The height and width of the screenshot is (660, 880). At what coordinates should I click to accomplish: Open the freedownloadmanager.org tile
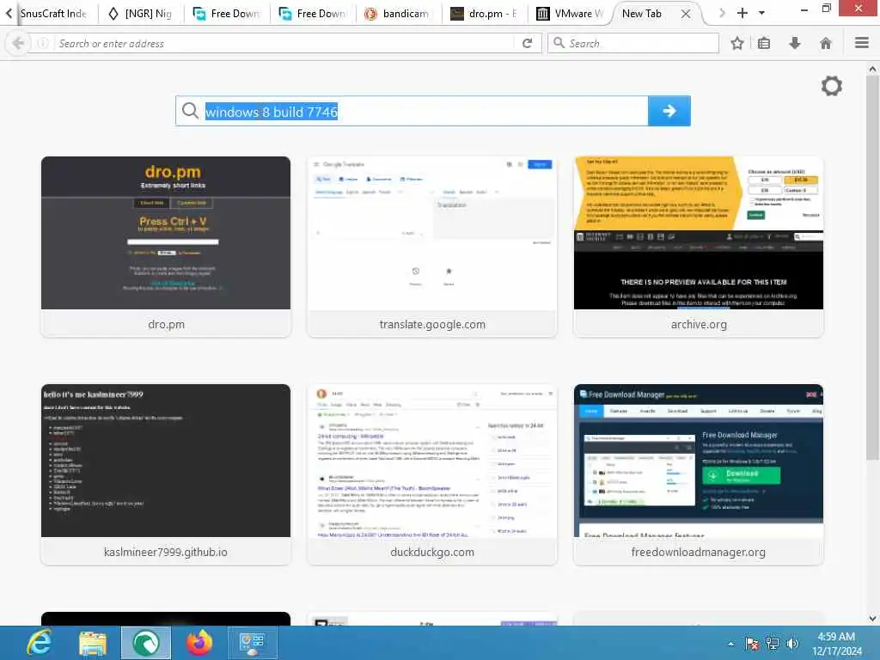698,474
